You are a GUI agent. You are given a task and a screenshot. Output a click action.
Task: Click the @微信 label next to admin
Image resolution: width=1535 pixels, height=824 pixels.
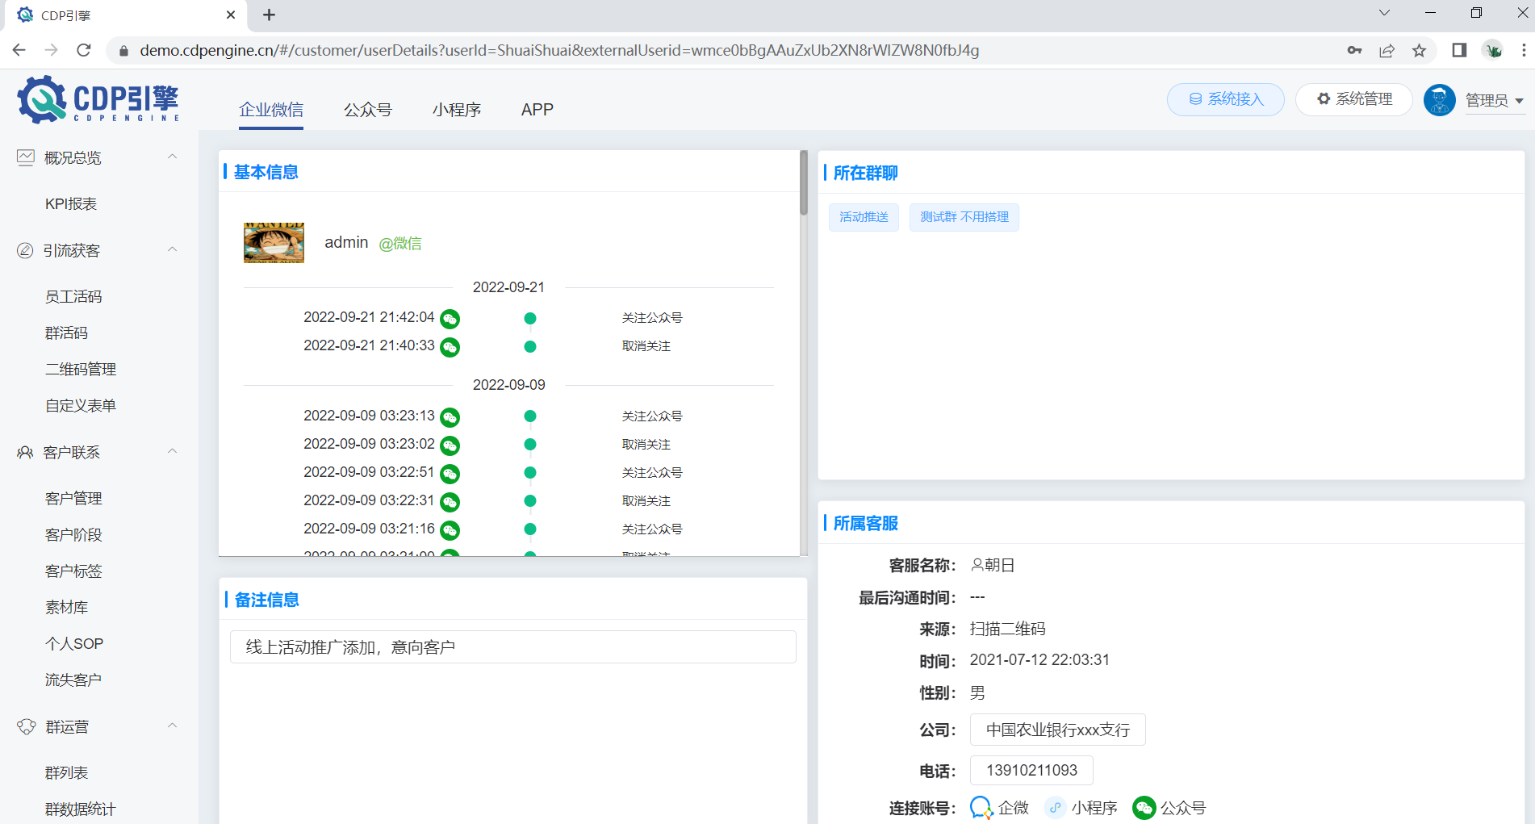pyautogui.click(x=400, y=243)
